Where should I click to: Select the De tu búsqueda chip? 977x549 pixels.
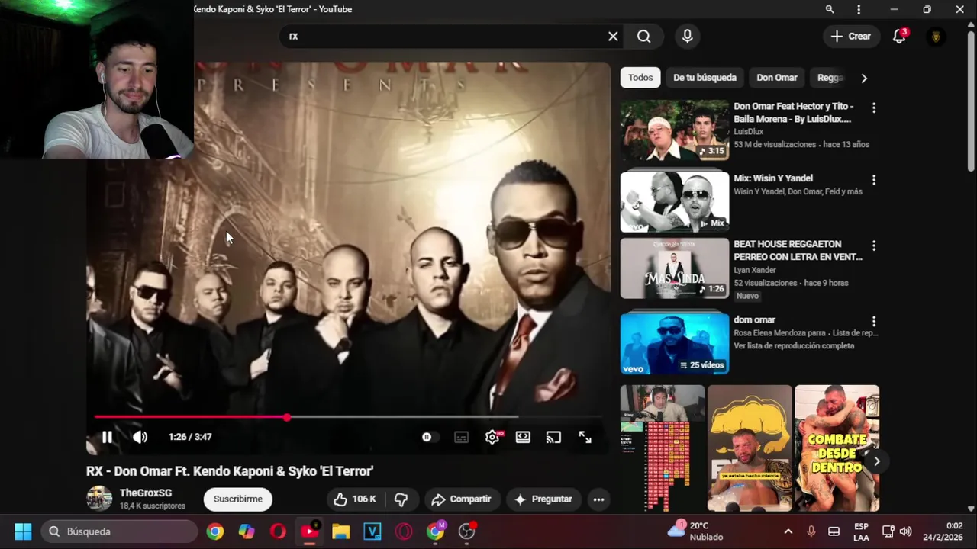point(705,78)
